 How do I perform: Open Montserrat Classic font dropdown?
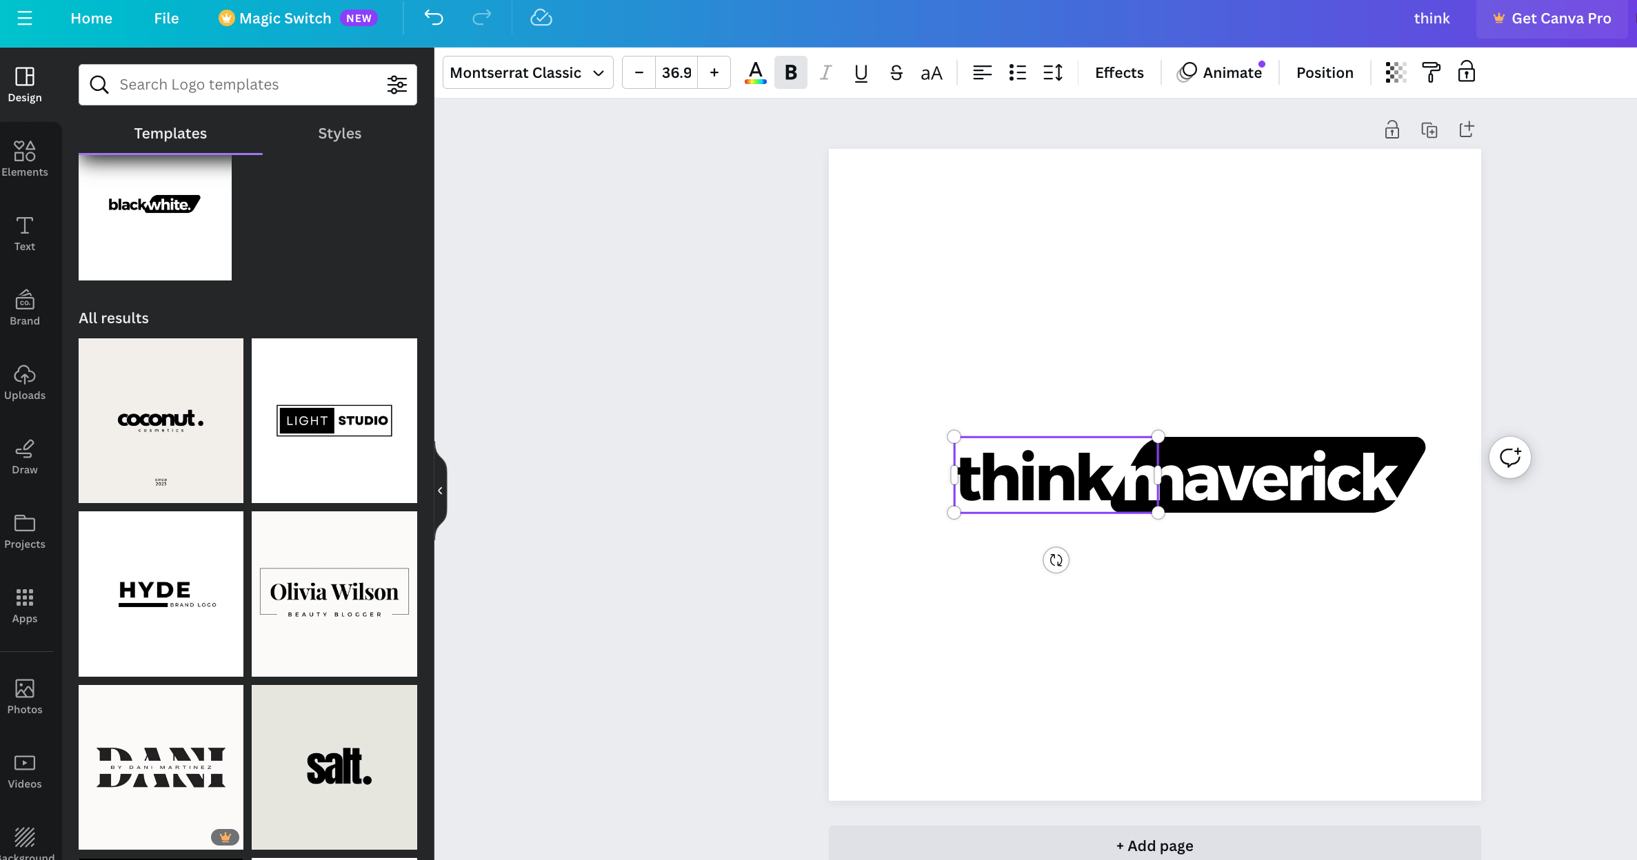coord(528,72)
